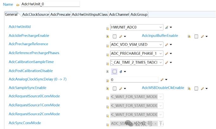Click the AdcPrechargeReference parameter label link
The image size is (216, 129).
(x=29, y=44)
